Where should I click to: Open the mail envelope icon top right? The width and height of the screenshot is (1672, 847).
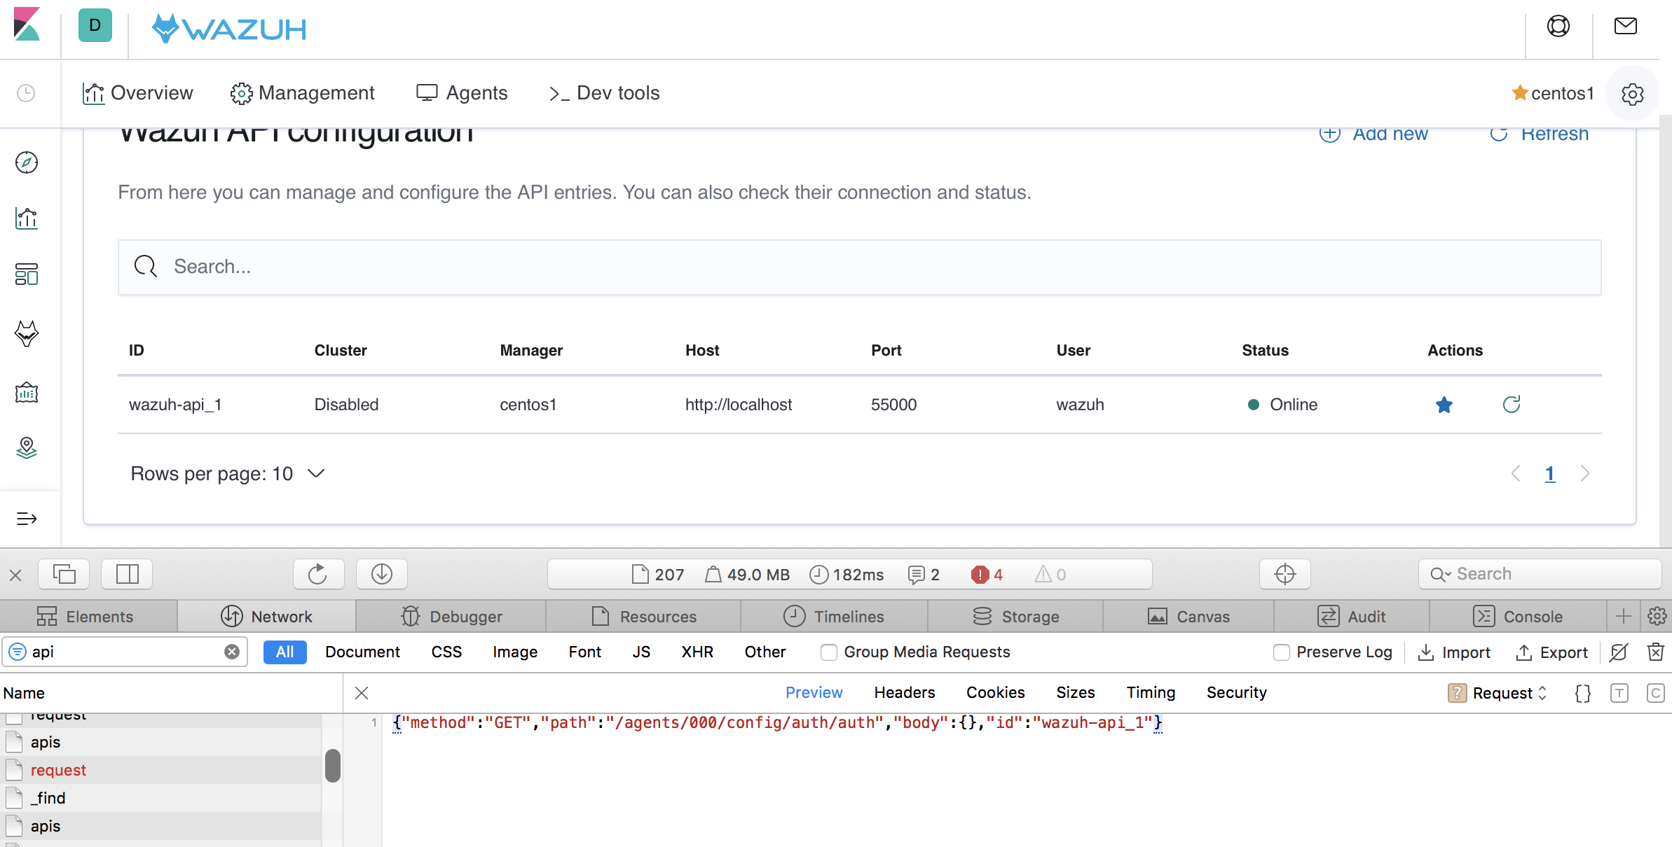[x=1626, y=26]
